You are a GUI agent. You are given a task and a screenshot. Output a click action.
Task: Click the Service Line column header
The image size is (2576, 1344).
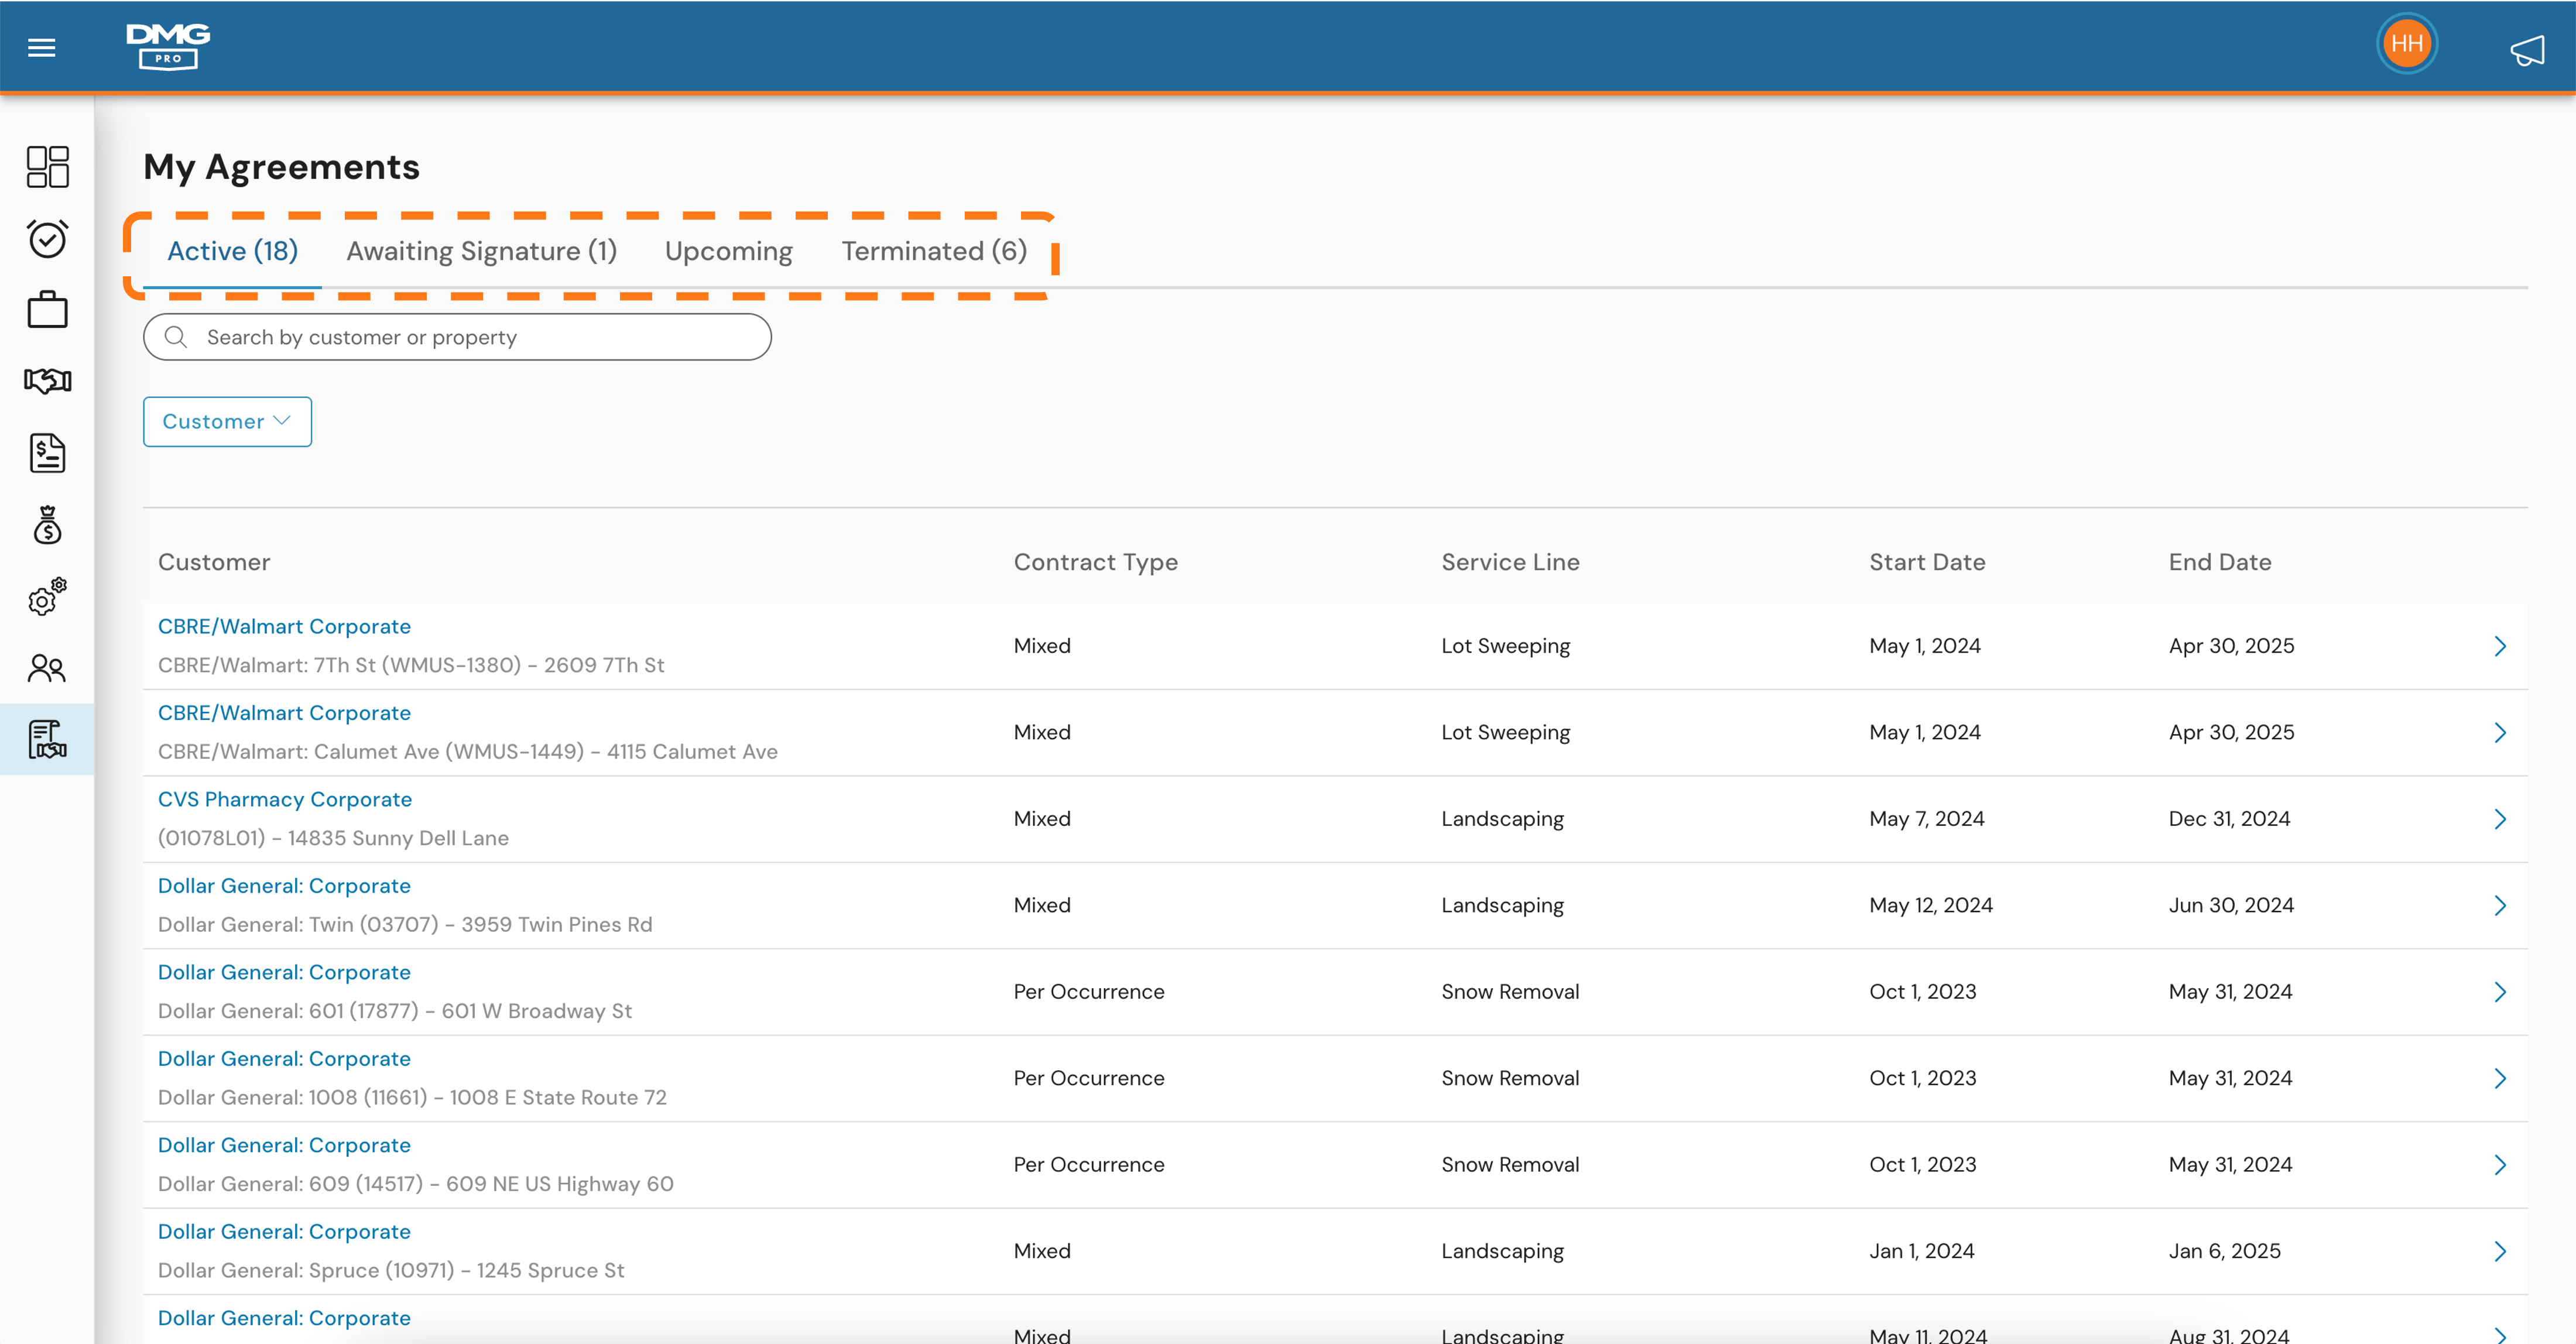[x=1510, y=562]
